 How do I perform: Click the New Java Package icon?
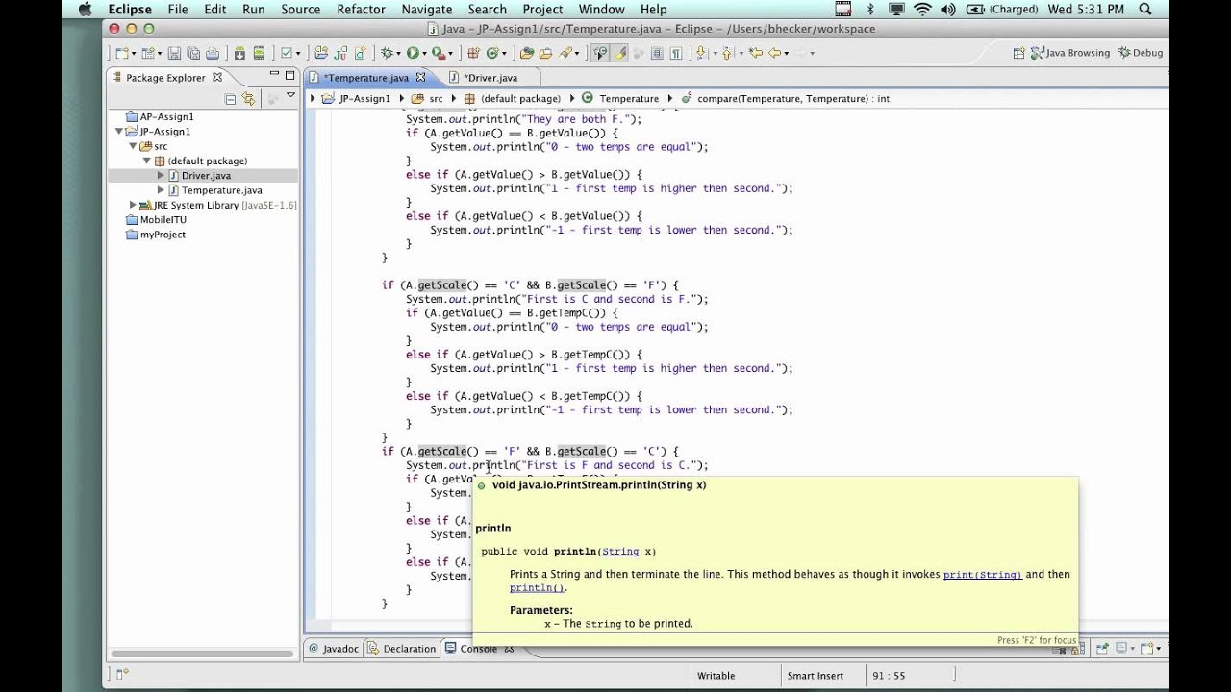pos(473,53)
